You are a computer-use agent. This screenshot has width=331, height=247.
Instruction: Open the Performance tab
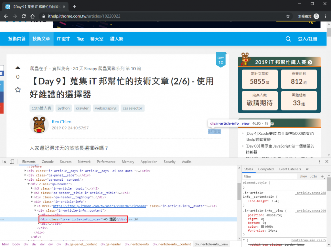coord(106,162)
